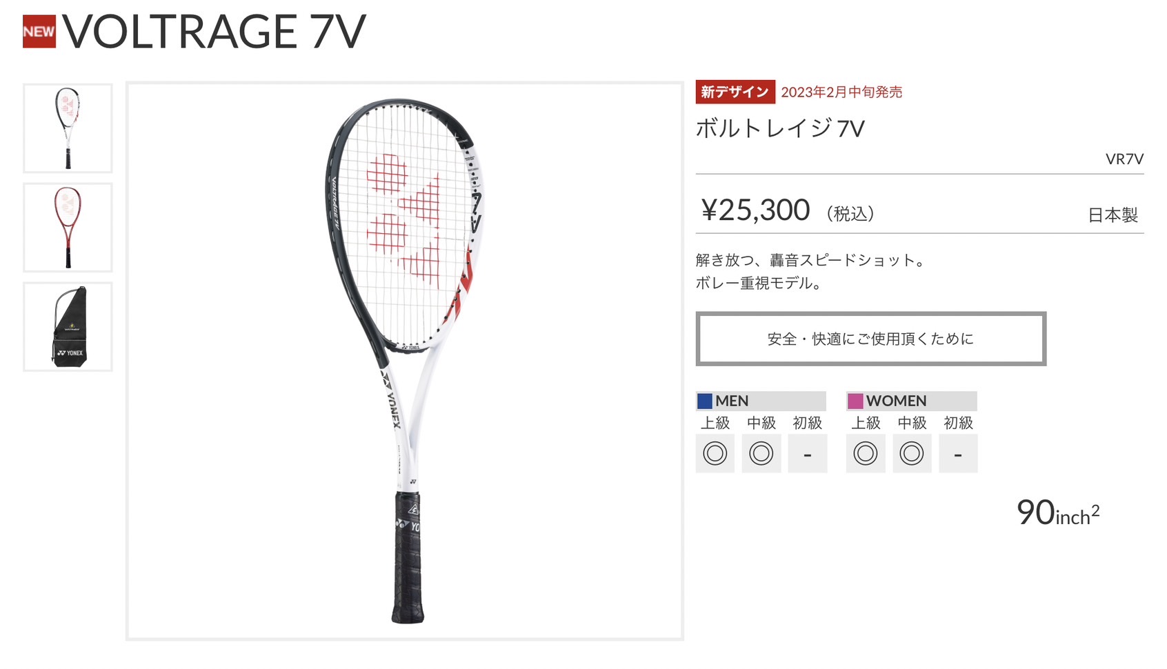The width and height of the screenshot is (1167, 669).
Task: Click the VOLTRAGE 7V page title
Action: pyautogui.click(x=214, y=32)
